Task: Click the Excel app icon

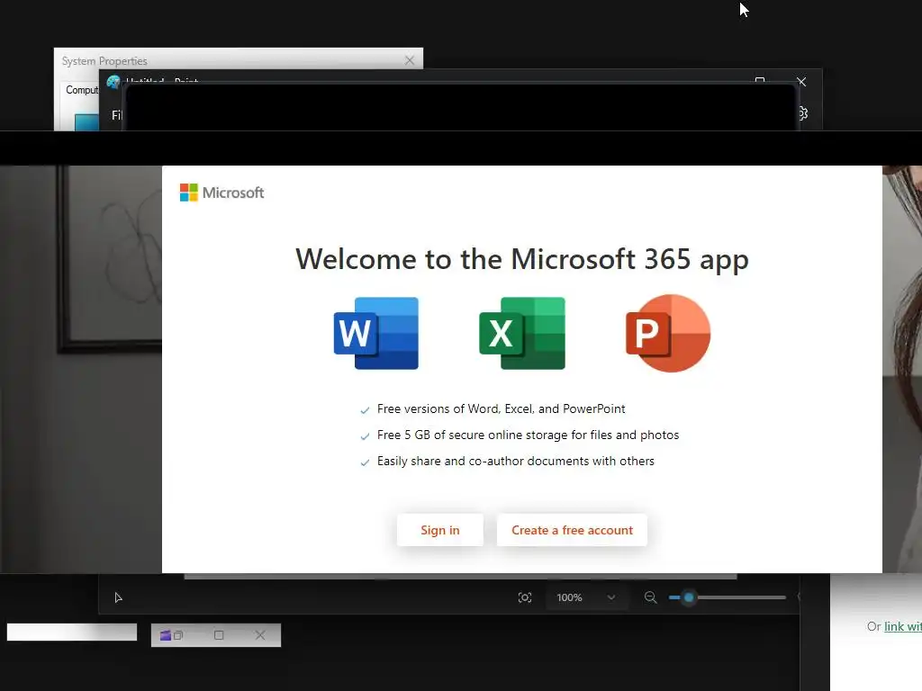Action: [522, 333]
